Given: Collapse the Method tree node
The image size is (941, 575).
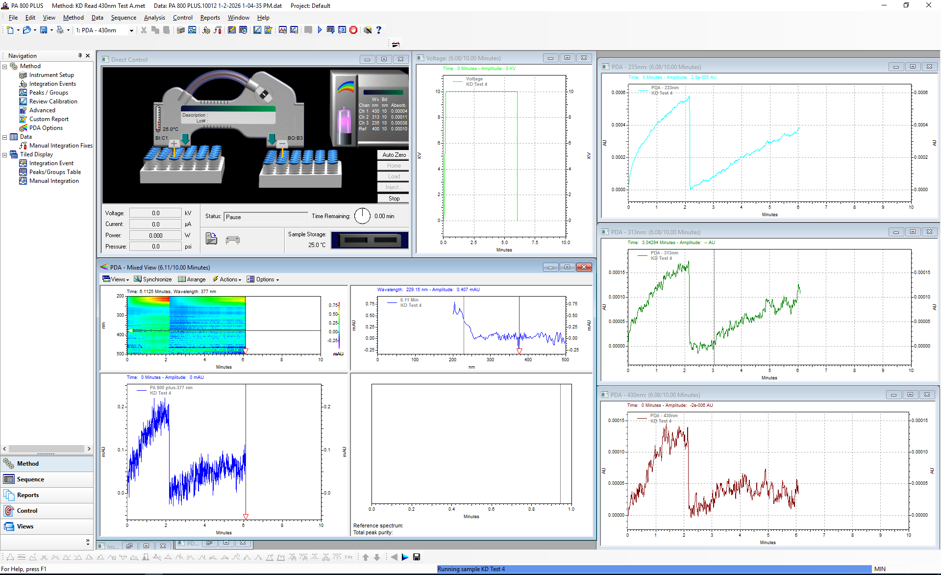Looking at the screenshot, I should (5, 66).
